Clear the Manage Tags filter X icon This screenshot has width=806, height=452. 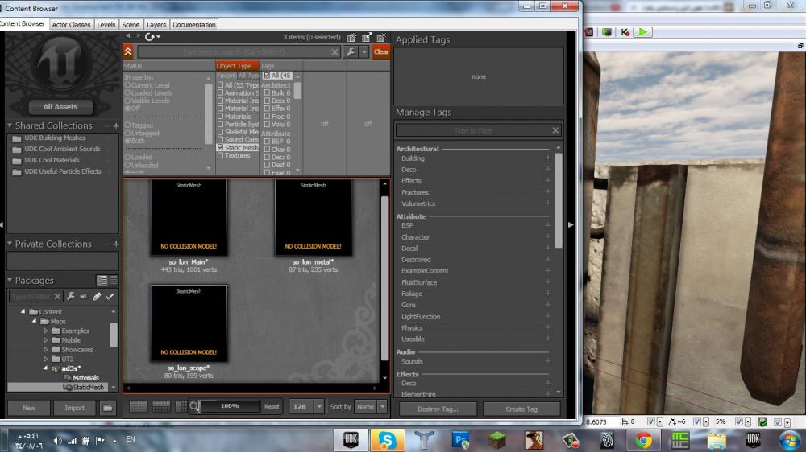[555, 130]
